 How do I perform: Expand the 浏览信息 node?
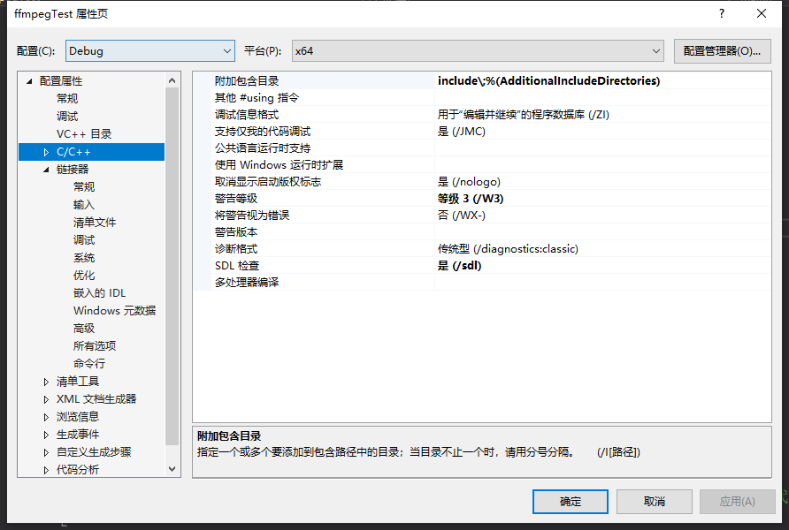click(x=46, y=417)
